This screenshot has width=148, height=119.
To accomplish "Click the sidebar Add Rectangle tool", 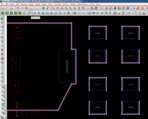I will pyautogui.click(x=2, y=73).
